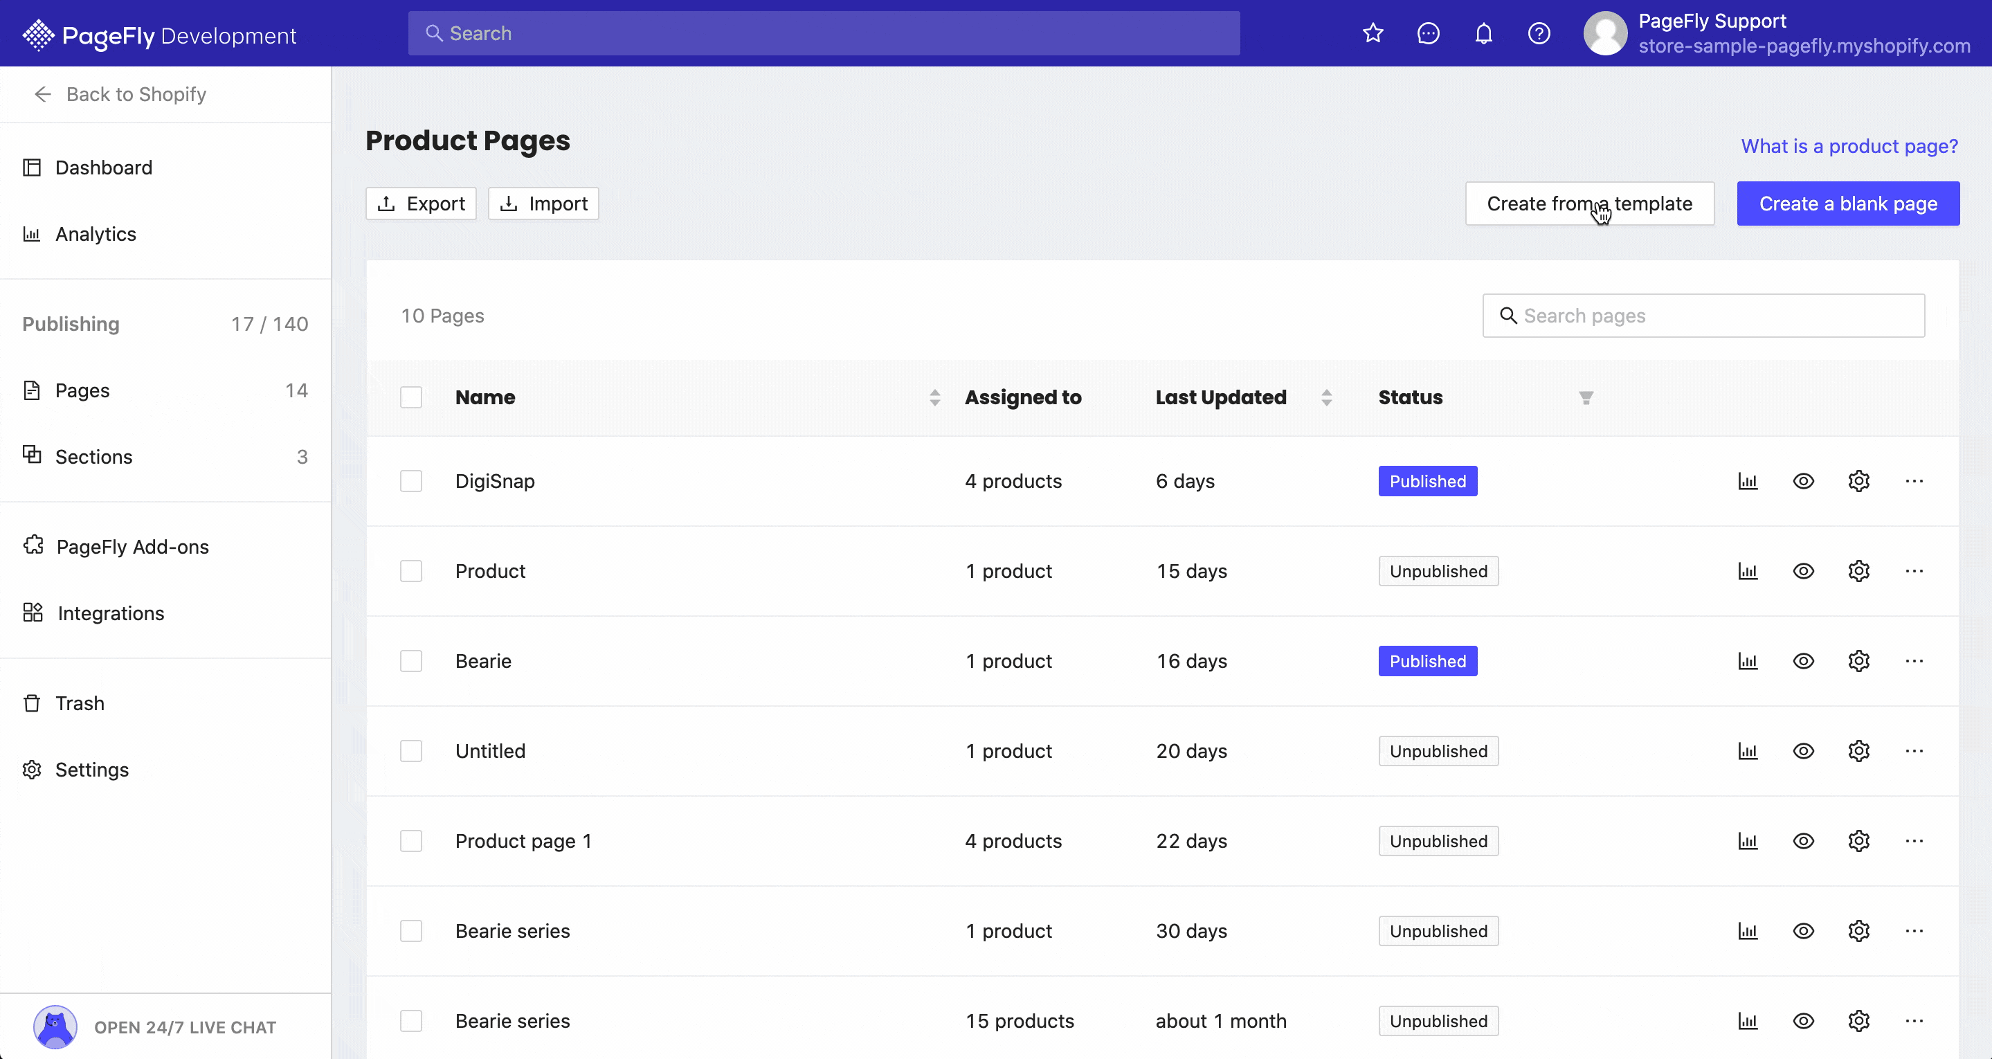Click Create a blank page

coord(1848,203)
